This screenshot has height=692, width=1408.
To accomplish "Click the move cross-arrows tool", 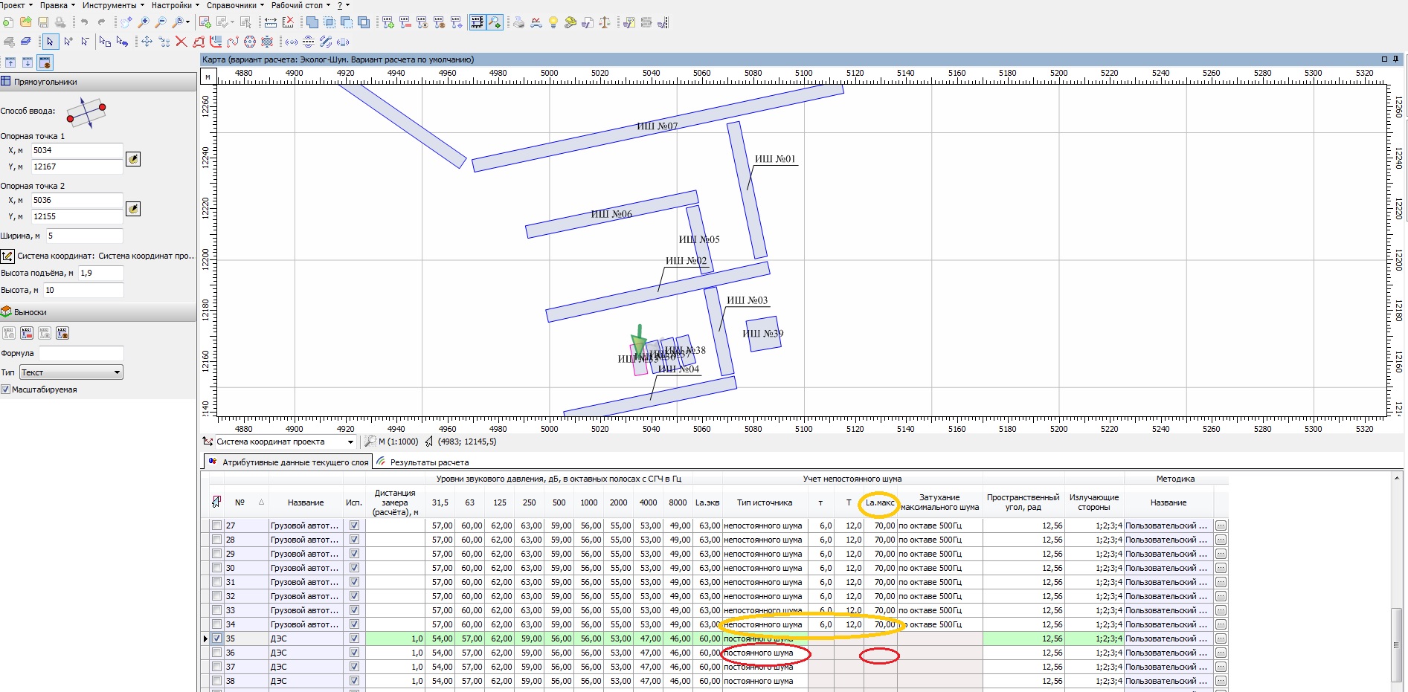I will coord(147,42).
